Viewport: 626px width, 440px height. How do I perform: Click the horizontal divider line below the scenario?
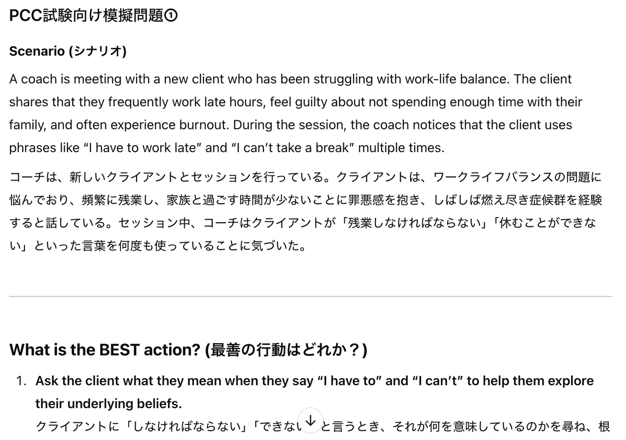click(x=310, y=296)
